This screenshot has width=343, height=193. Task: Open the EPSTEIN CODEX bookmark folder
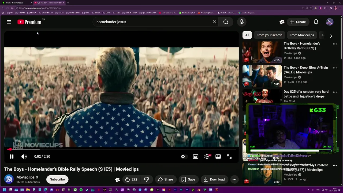[130, 13]
